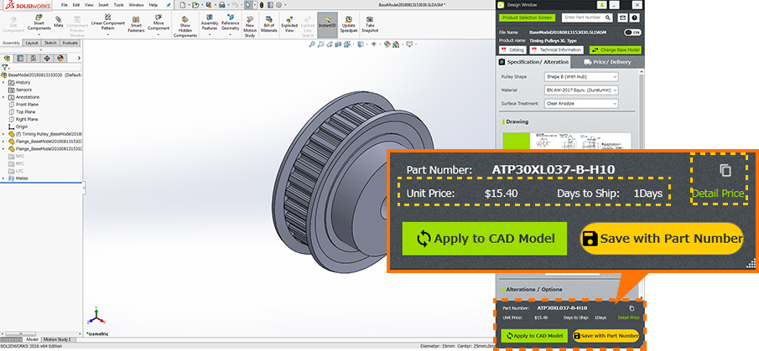Open the FeatureManager design tree tab icon
This screenshot has width=759, height=351.
coord(7,58)
